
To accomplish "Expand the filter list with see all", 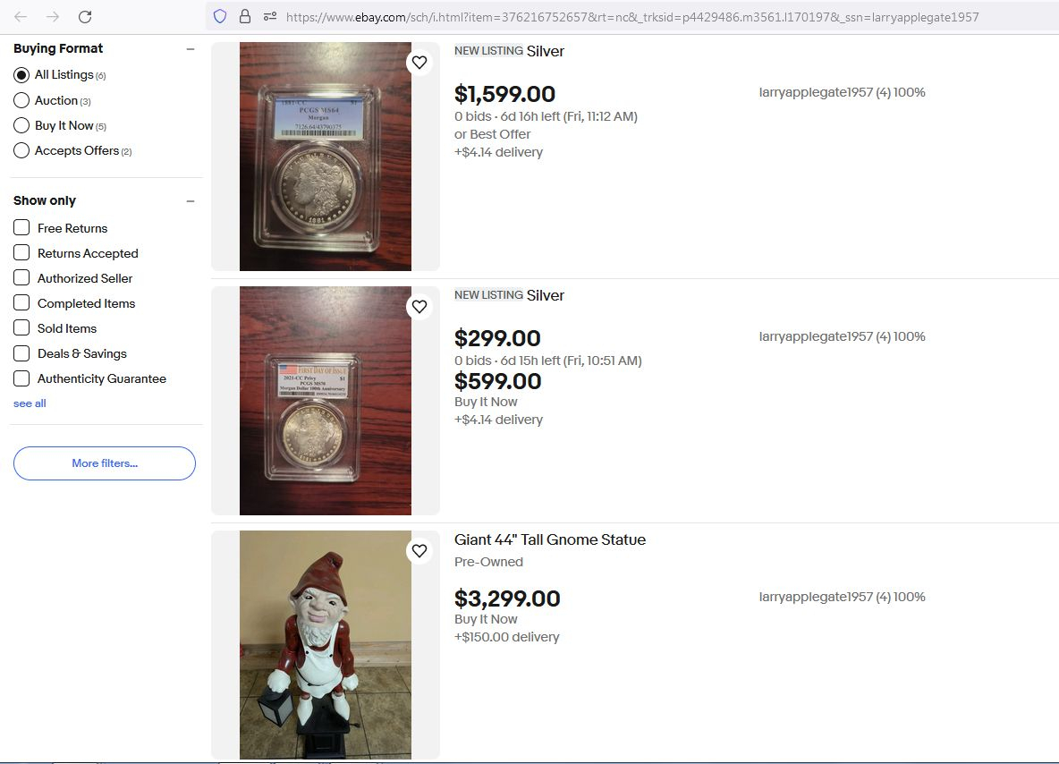I will (30, 403).
